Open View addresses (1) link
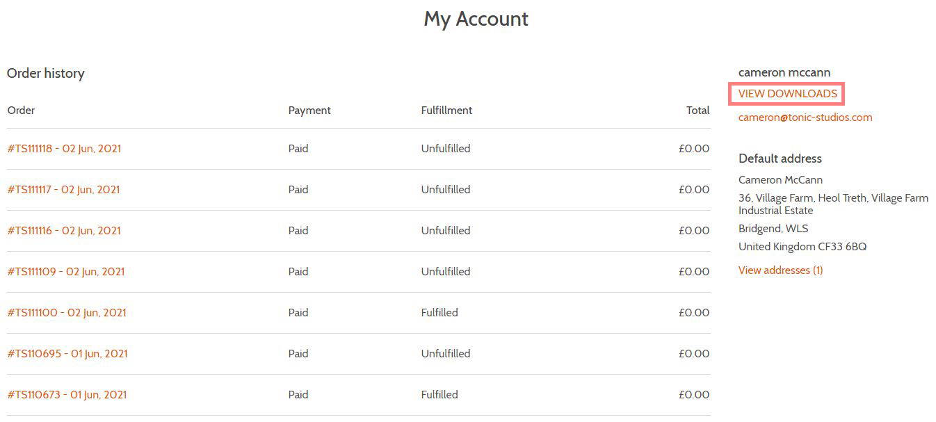 coord(780,270)
